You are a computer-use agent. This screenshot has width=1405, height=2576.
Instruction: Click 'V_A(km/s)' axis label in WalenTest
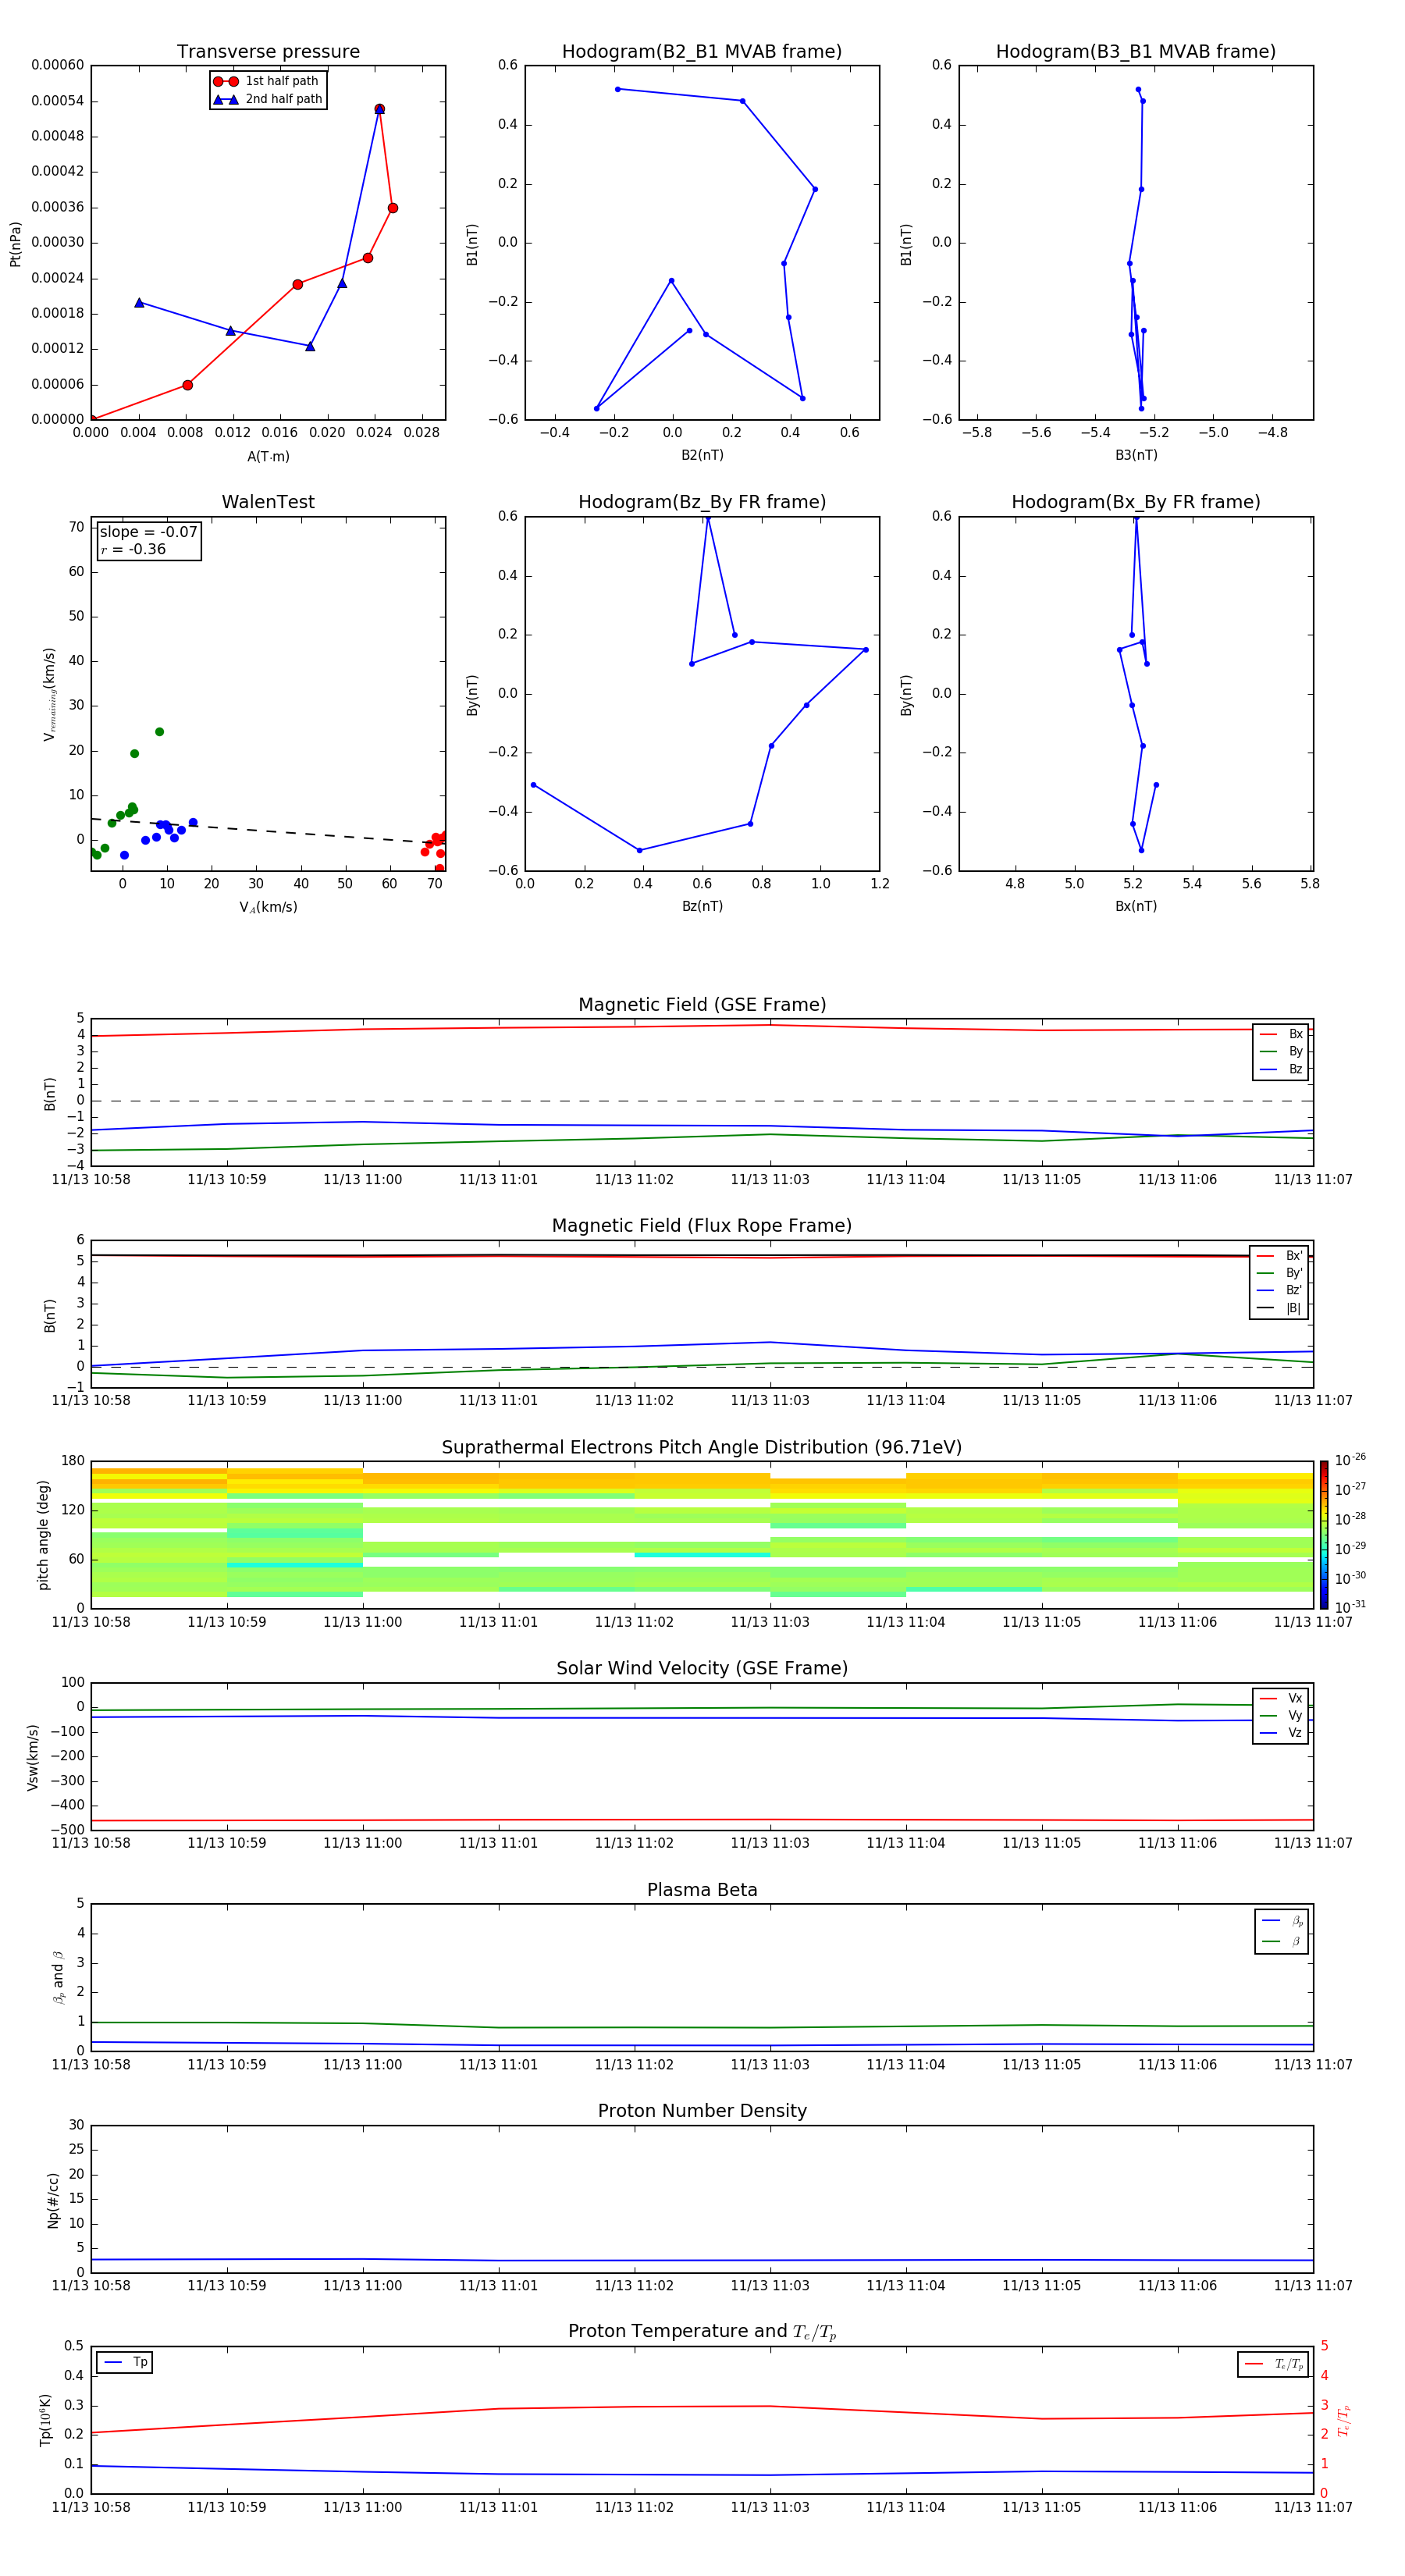268,907
